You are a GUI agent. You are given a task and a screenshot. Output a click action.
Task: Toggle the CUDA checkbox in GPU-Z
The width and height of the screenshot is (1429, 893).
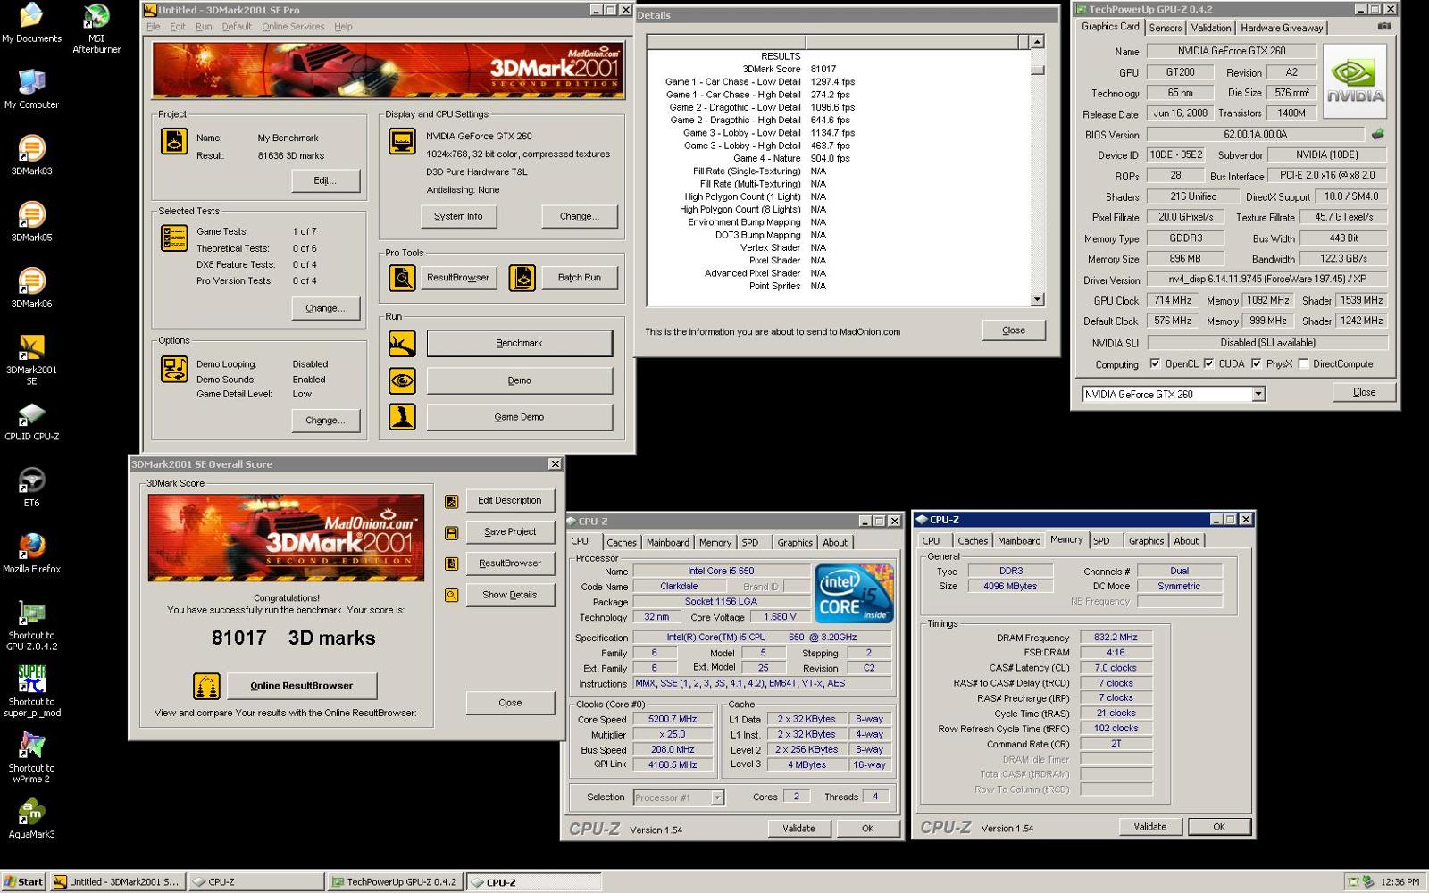1208,363
